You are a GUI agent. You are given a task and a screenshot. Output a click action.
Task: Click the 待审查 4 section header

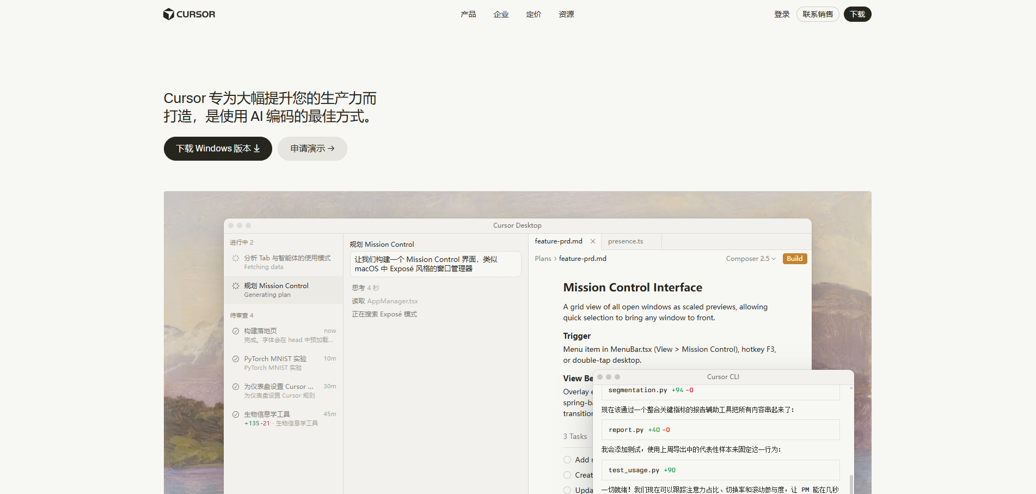pyautogui.click(x=242, y=315)
